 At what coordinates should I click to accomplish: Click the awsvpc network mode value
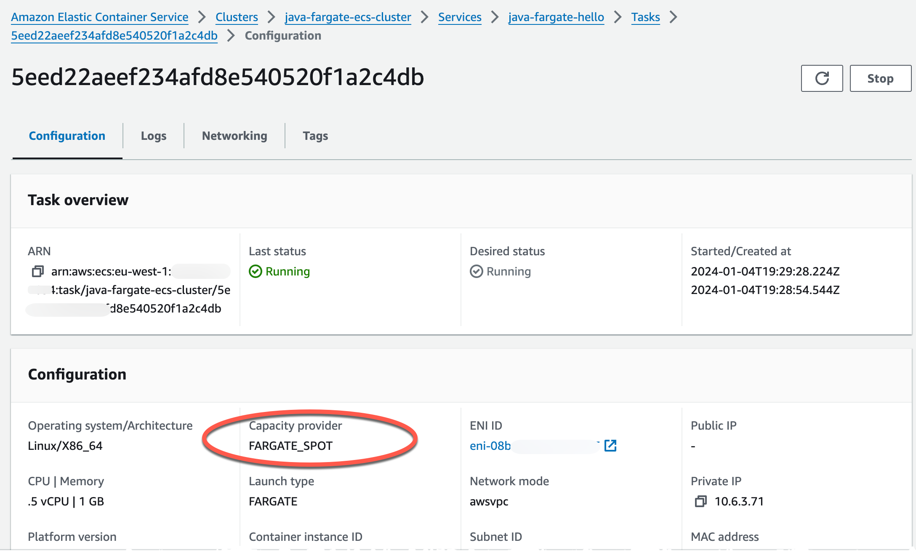coord(489,501)
